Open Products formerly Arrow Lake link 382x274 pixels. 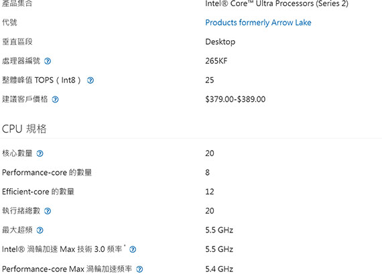pyautogui.click(x=258, y=23)
